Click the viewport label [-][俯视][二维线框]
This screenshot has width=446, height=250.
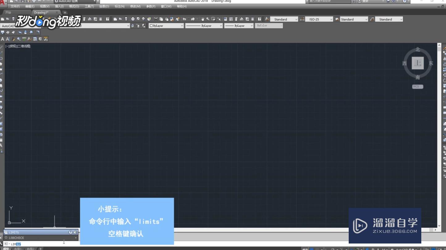[18, 46]
